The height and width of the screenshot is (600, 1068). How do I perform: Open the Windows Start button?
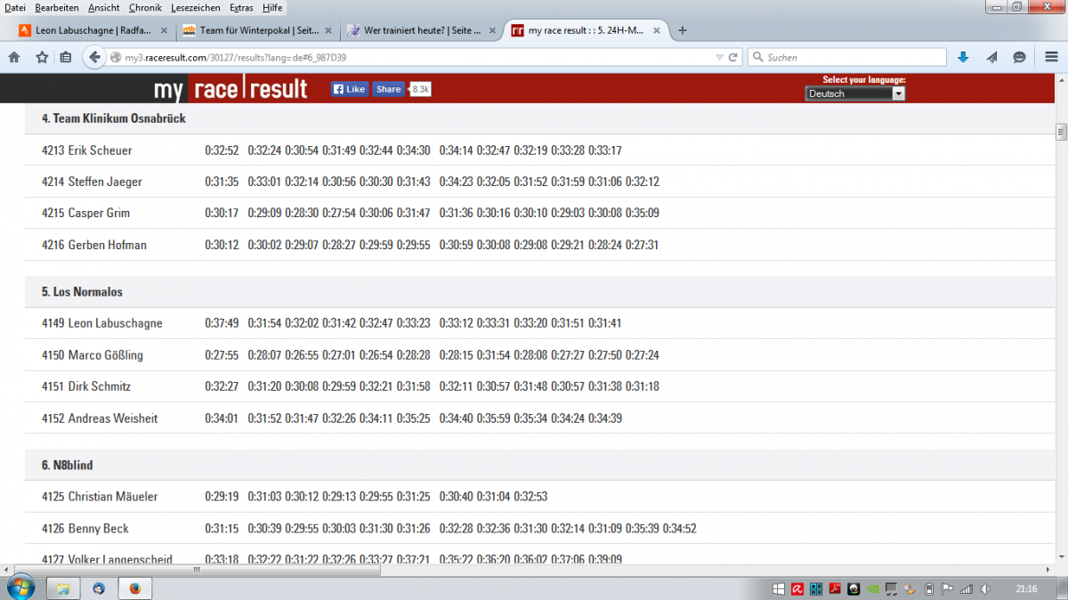[x=20, y=588]
